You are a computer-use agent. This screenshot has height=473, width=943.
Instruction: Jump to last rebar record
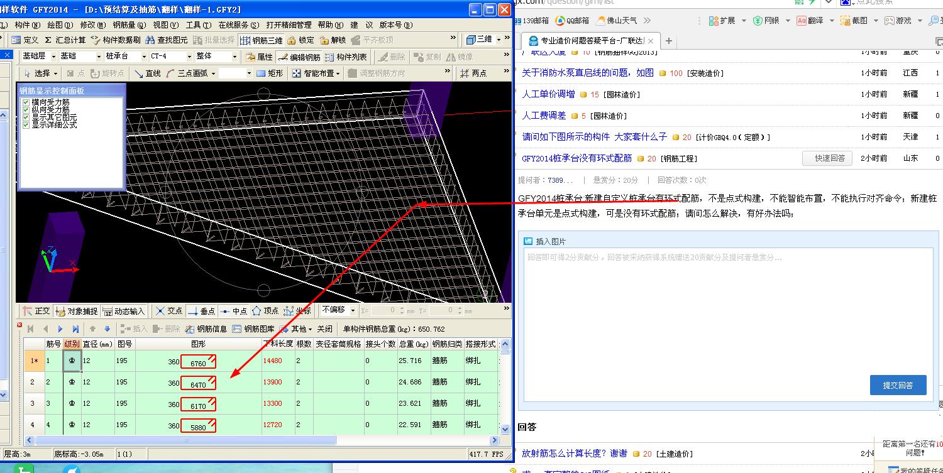(75, 329)
